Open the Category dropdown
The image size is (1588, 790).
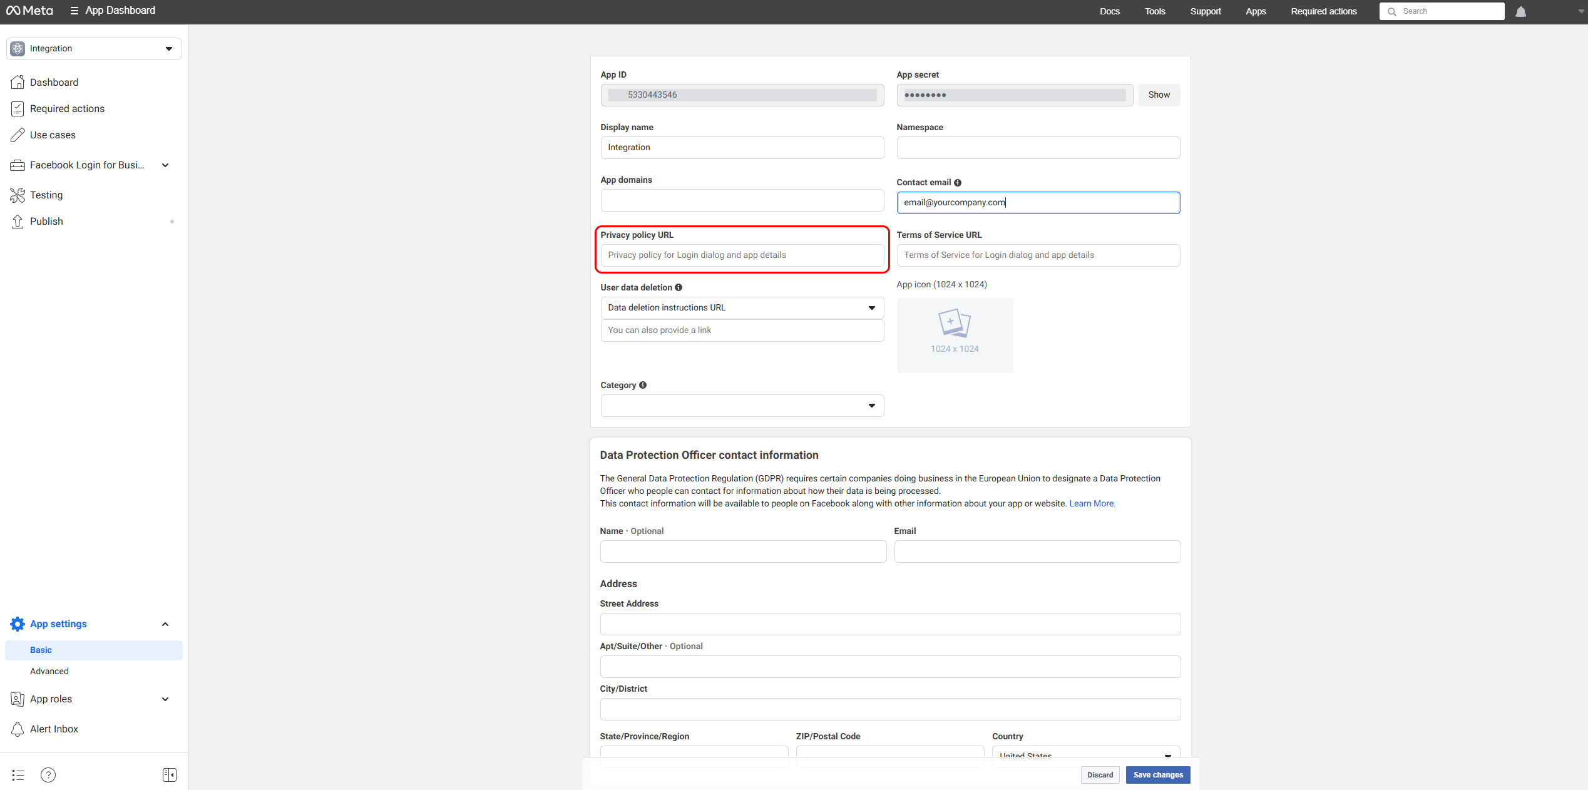[742, 406]
